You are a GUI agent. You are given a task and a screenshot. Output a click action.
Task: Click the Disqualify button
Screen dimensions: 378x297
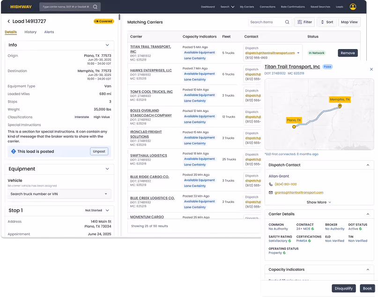click(x=343, y=288)
